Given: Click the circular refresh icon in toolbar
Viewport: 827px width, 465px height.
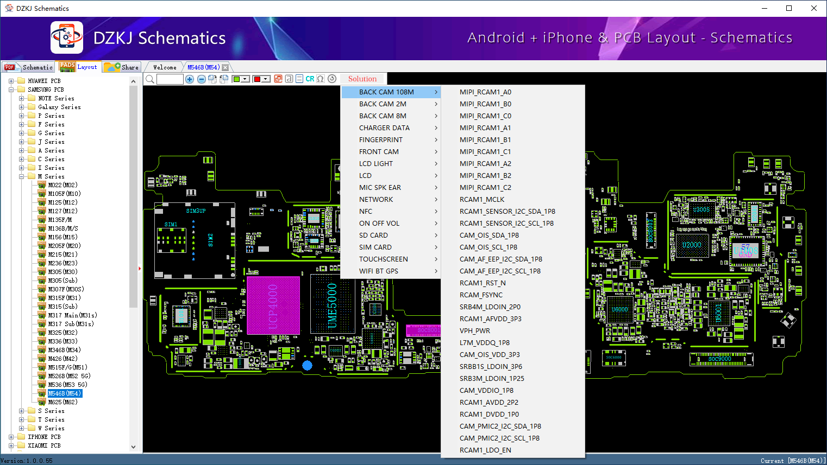Looking at the screenshot, I should pyautogui.click(x=332, y=79).
